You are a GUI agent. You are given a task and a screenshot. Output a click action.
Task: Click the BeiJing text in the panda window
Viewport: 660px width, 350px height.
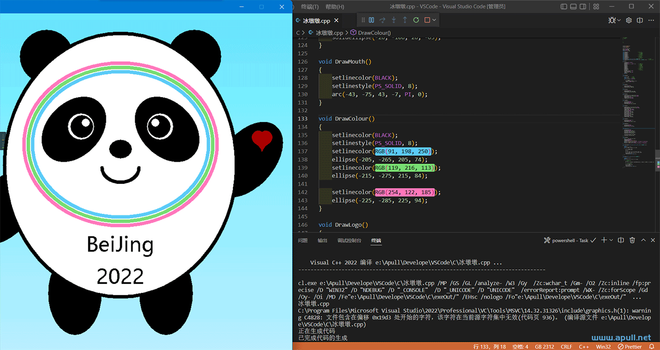click(x=120, y=245)
